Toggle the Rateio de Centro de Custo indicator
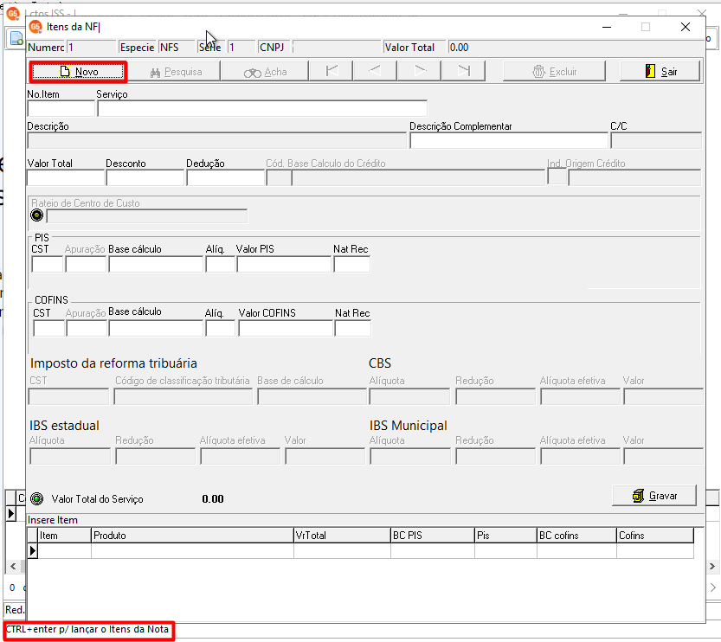The width and height of the screenshot is (721, 642). [x=36, y=215]
